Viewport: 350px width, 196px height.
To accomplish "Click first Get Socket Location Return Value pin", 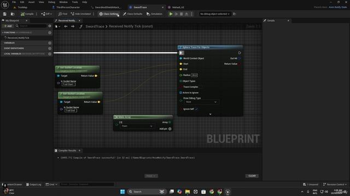I will [96, 76].
